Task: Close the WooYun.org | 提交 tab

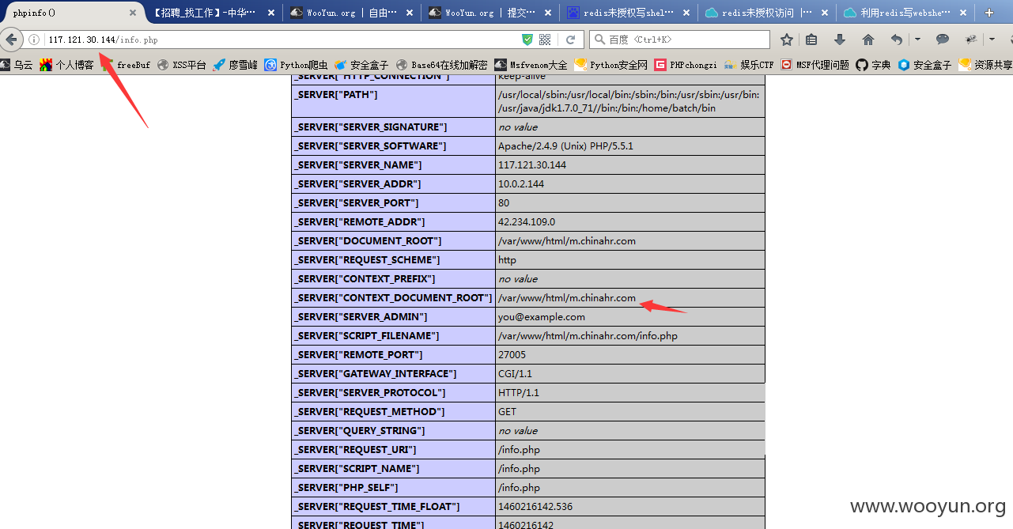Action: point(548,13)
